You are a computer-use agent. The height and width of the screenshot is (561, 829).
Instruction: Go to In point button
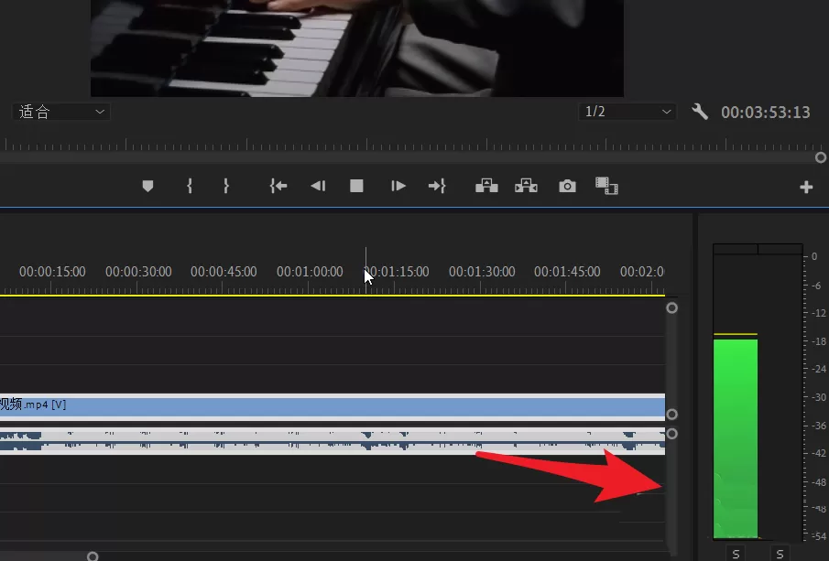[278, 186]
